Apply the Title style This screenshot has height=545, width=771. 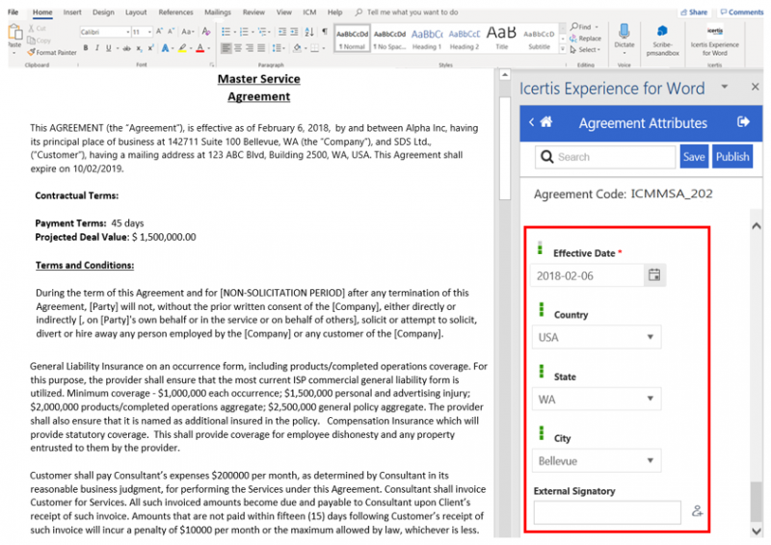click(501, 39)
